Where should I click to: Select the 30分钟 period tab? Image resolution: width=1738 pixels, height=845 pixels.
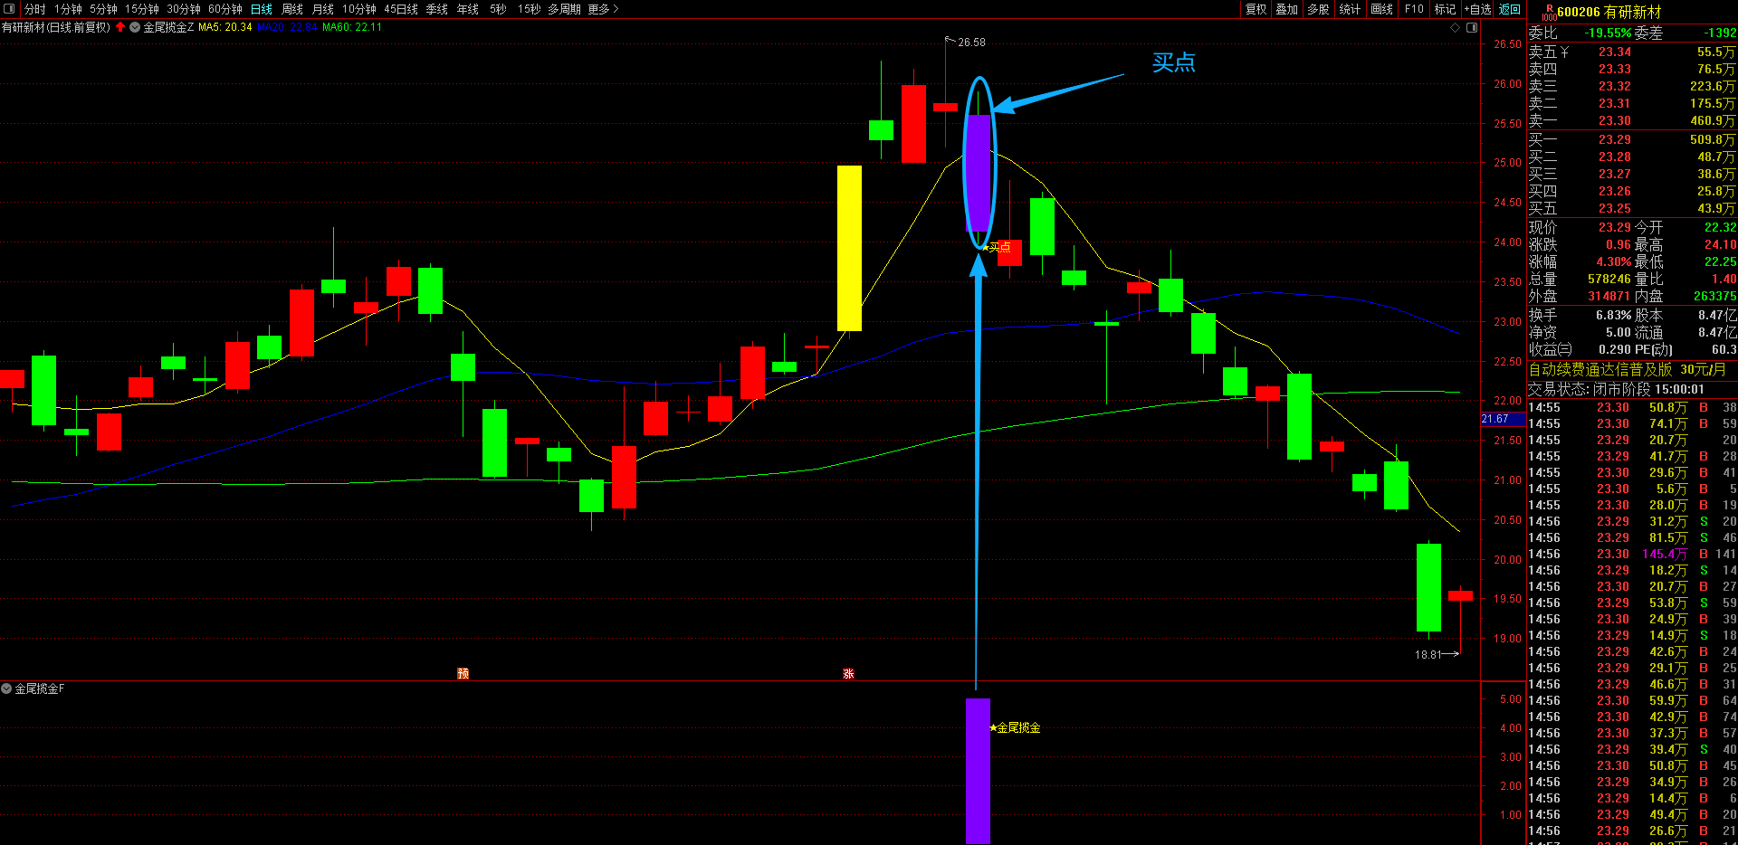184,9
